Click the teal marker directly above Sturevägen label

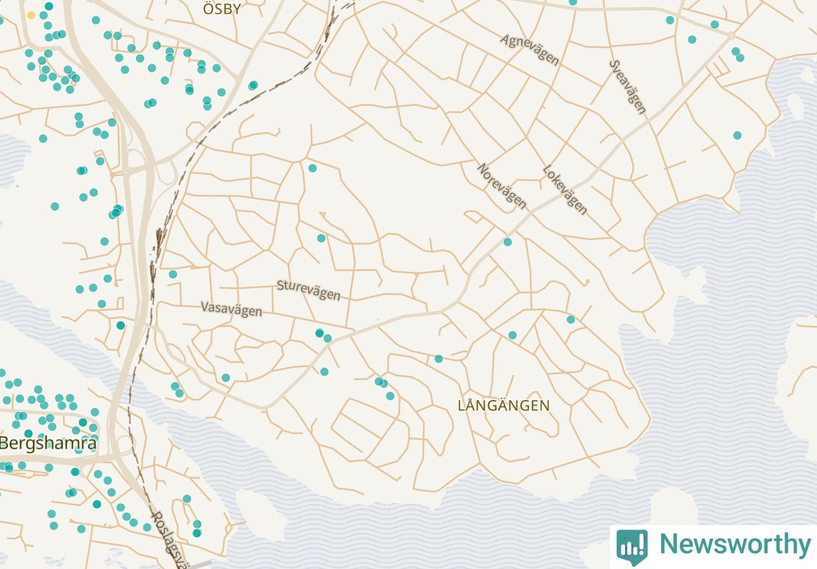321,239
